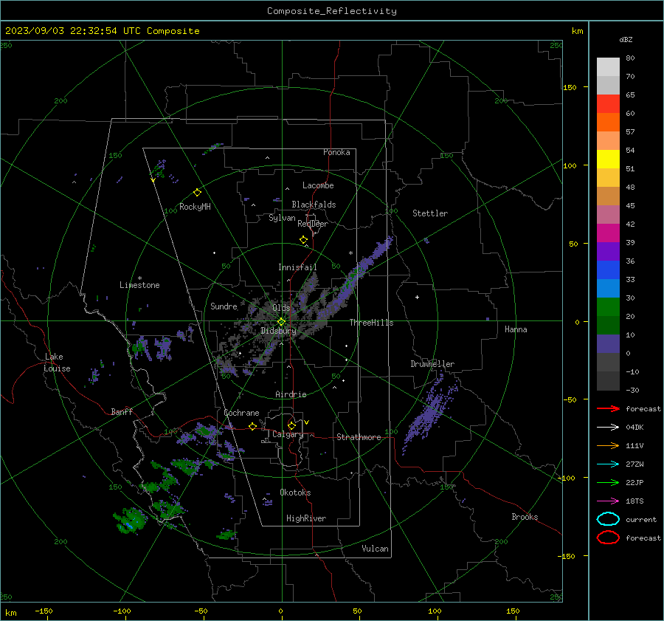Image resolution: width=664 pixels, height=621 pixels.
Task: Select the Vulcan label
Action: click(375, 549)
